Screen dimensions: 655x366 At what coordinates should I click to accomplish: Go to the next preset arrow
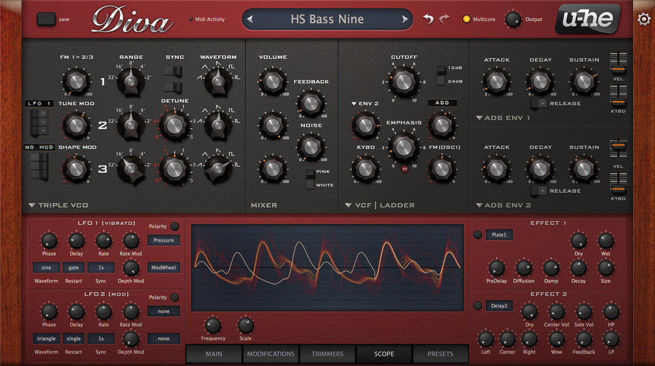(404, 19)
